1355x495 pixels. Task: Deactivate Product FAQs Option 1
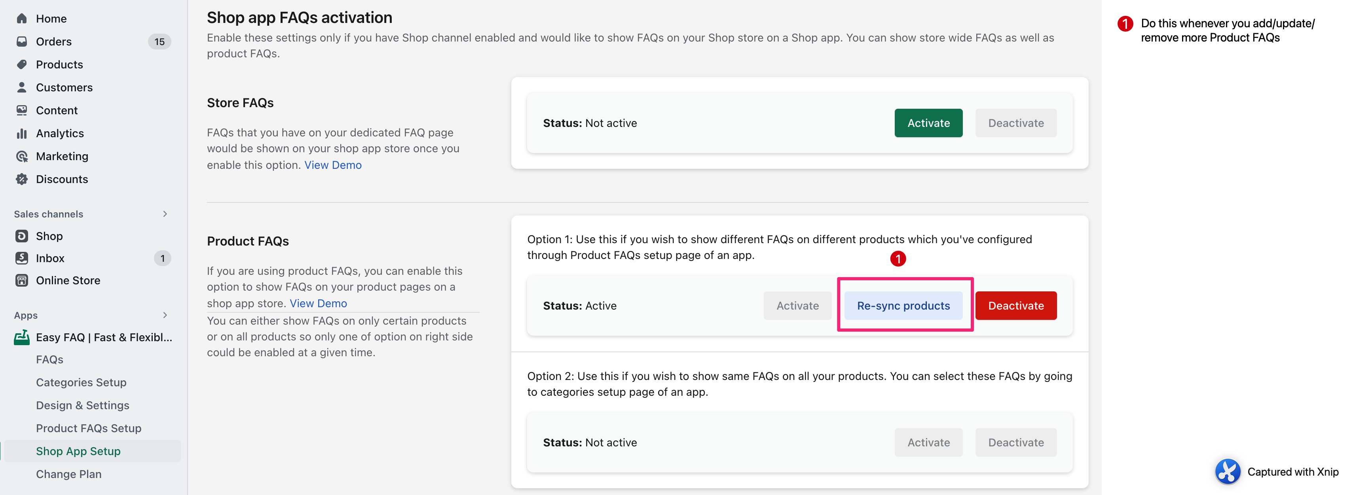tap(1015, 306)
